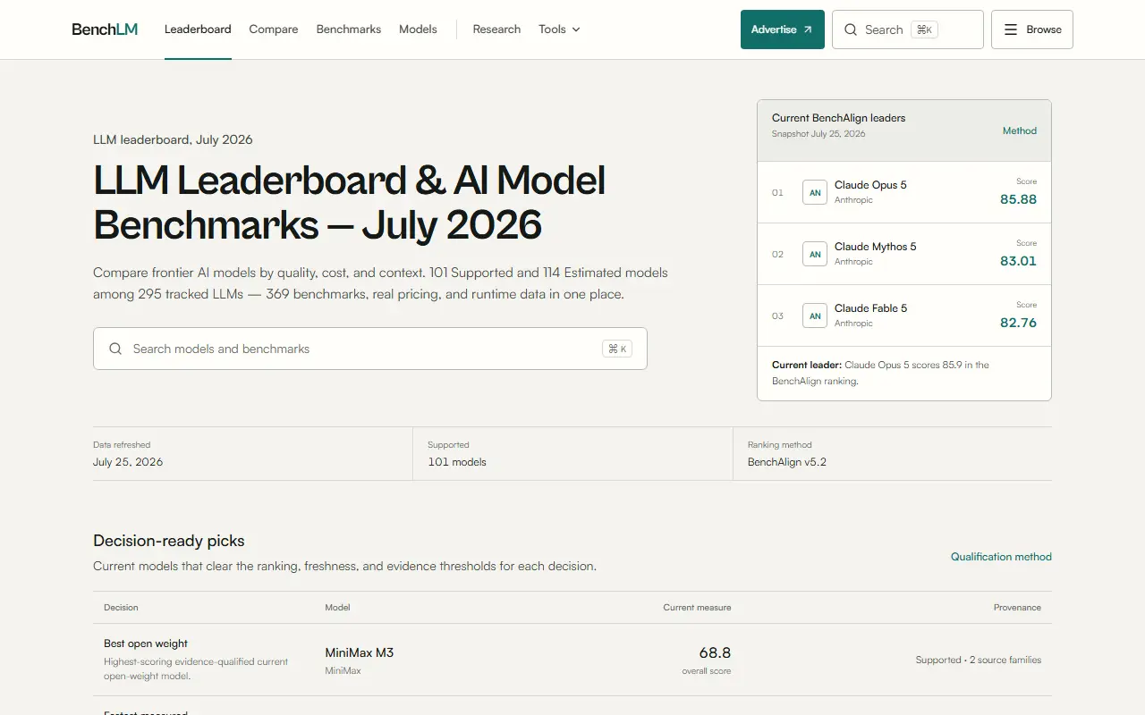Select the Claude Fable 5 leader row
This screenshot has height=715, width=1145.
(x=904, y=315)
